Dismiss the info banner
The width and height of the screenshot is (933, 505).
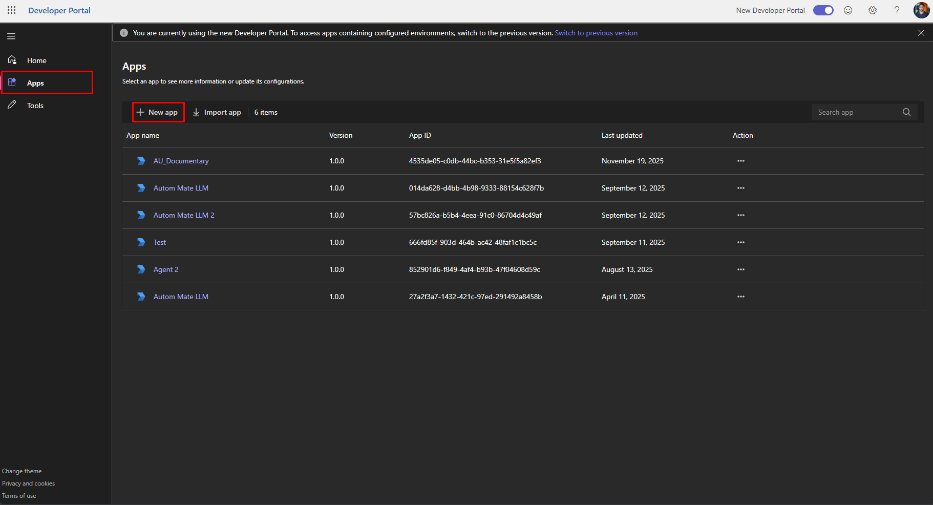[x=921, y=33]
